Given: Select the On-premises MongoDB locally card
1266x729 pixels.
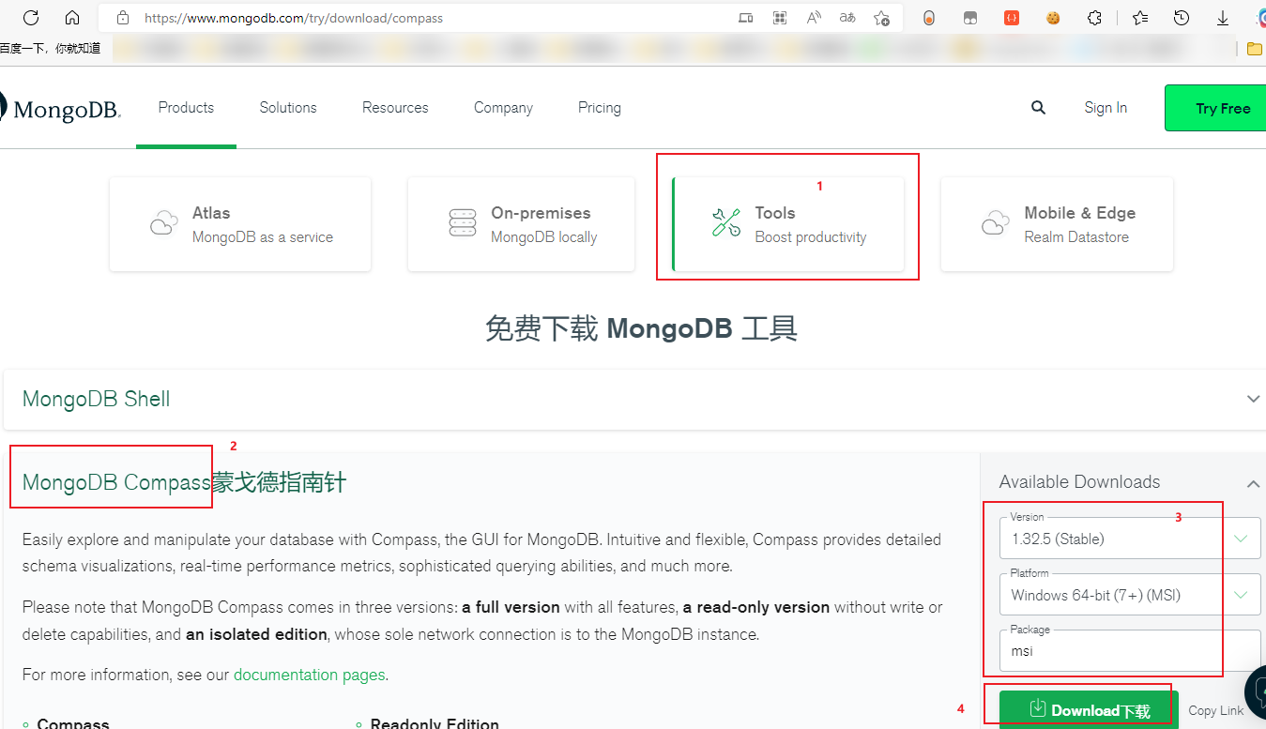Looking at the screenshot, I should click(521, 224).
